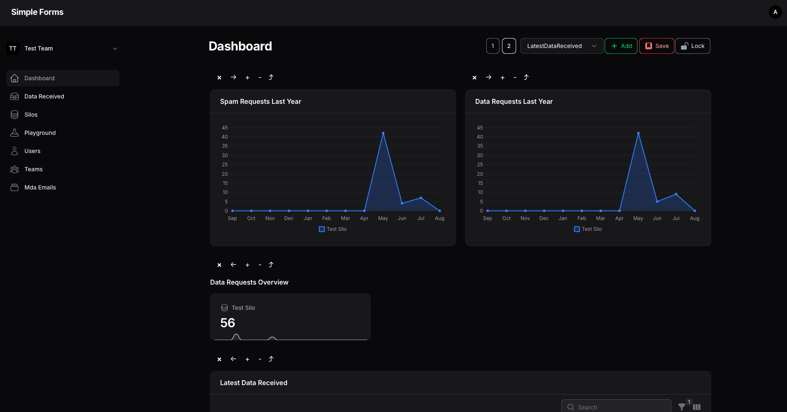Click the user avatar in header
787x412 pixels.
click(775, 12)
